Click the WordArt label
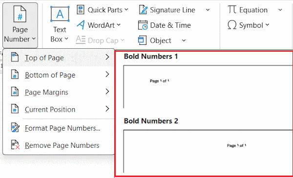Screen dimensions: 293x178 (101, 25)
